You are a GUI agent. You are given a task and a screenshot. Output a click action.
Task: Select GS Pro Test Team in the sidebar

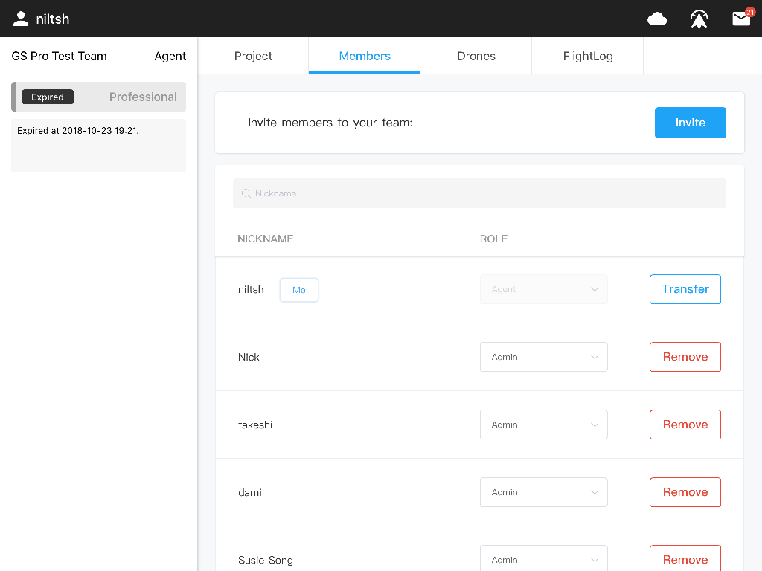[59, 56]
